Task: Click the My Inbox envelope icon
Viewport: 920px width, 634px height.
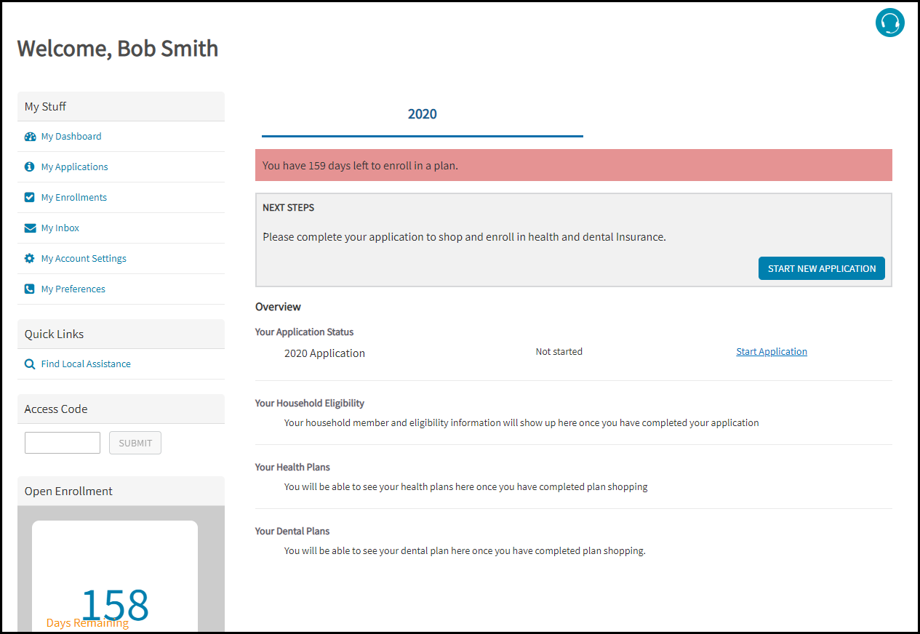Action: (x=30, y=228)
